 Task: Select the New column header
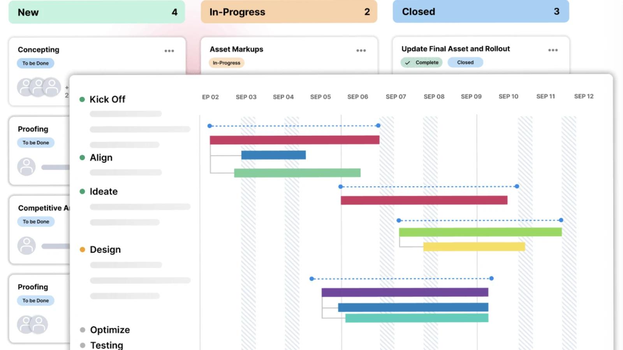[97, 12]
